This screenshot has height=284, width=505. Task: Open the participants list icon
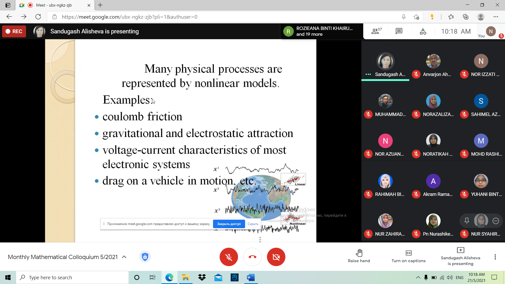coord(376,31)
